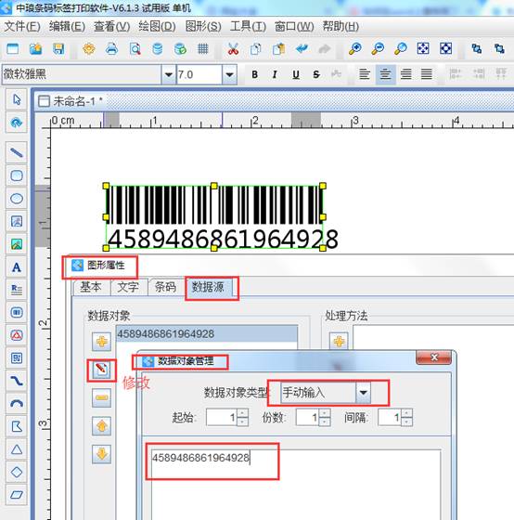Toggle the grid display icon
The height and width of the screenshot is (520, 514).
tap(203, 49)
